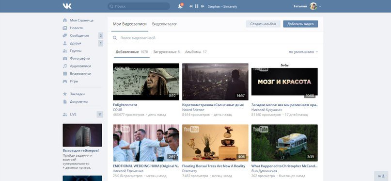Click Floating Bonsai Trees Are Now A Reality title

pyautogui.click(x=214, y=166)
